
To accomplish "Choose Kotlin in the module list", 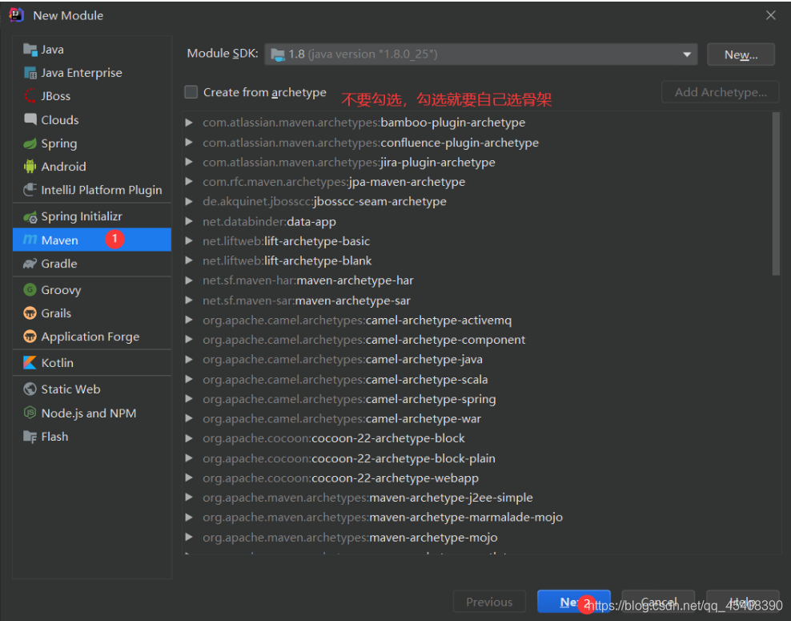I will click(x=92, y=362).
